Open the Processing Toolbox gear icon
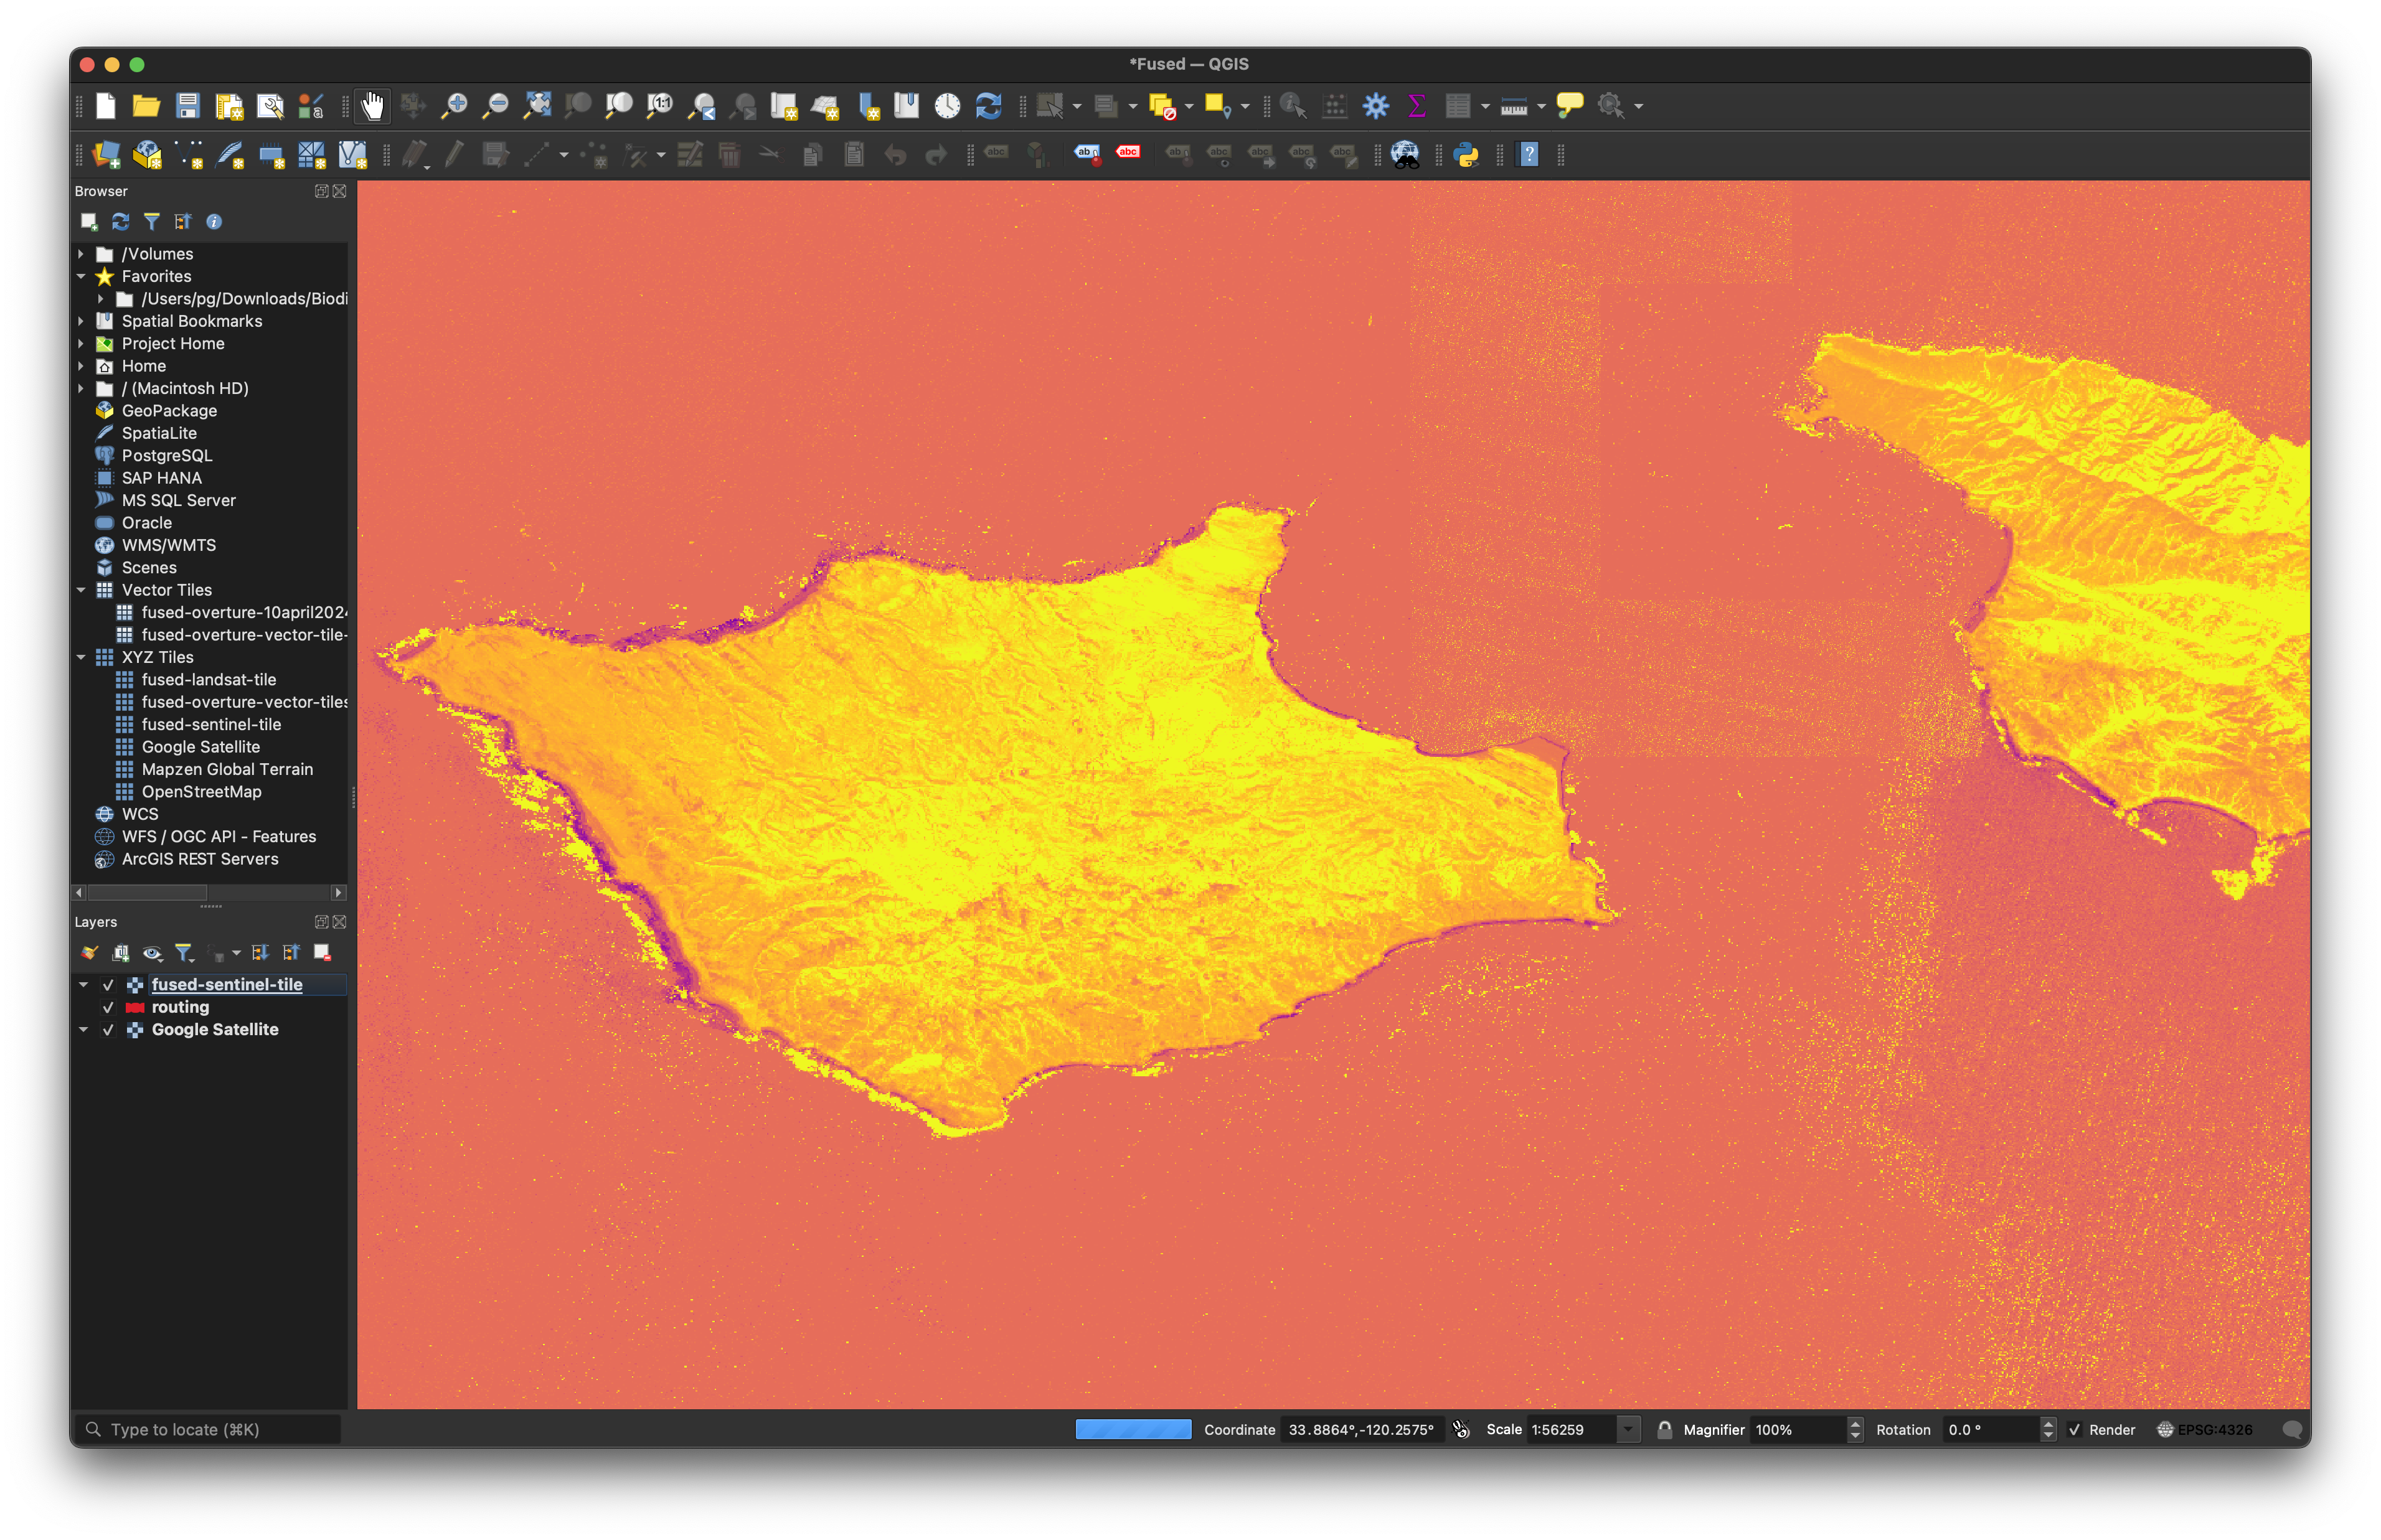The width and height of the screenshot is (2381, 1540). coord(1376,105)
